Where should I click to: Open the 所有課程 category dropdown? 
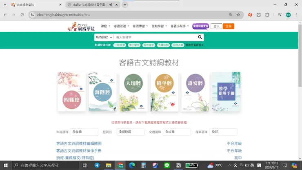click(x=104, y=37)
